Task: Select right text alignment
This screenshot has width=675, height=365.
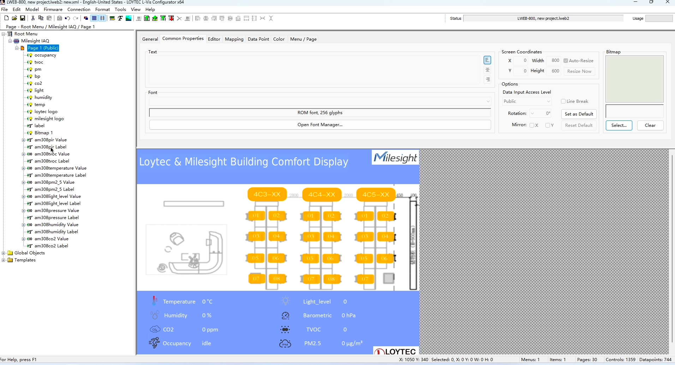Action: click(x=488, y=80)
